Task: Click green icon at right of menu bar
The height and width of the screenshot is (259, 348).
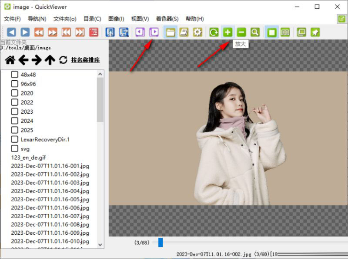Action: 342,19
